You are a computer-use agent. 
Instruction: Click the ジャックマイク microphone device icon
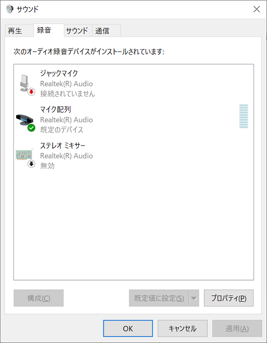[x=25, y=84]
